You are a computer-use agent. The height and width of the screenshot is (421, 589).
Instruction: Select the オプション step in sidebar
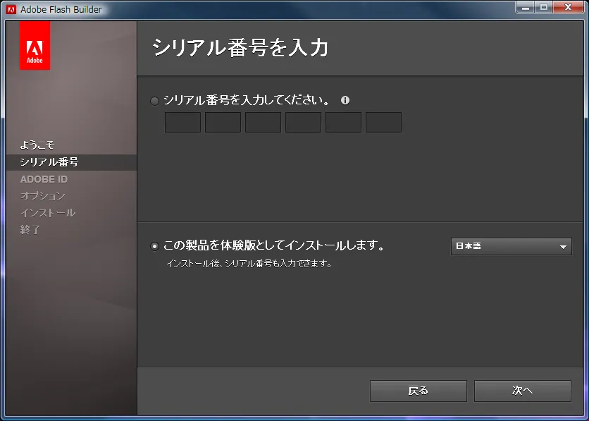43,196
